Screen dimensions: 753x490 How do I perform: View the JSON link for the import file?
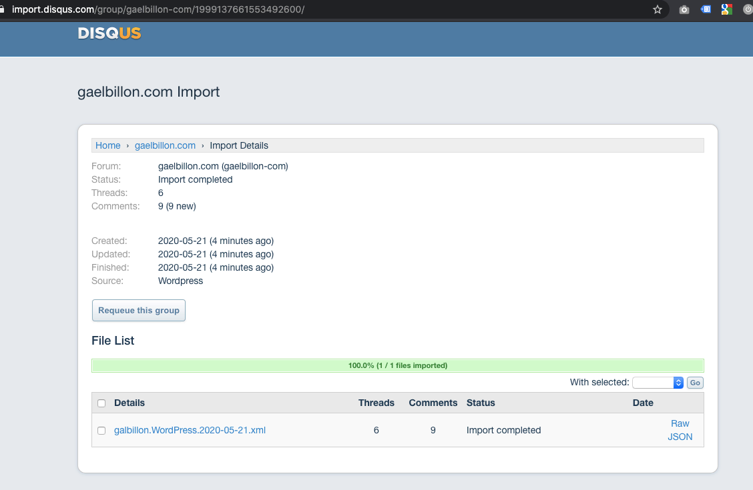(680, 437)
